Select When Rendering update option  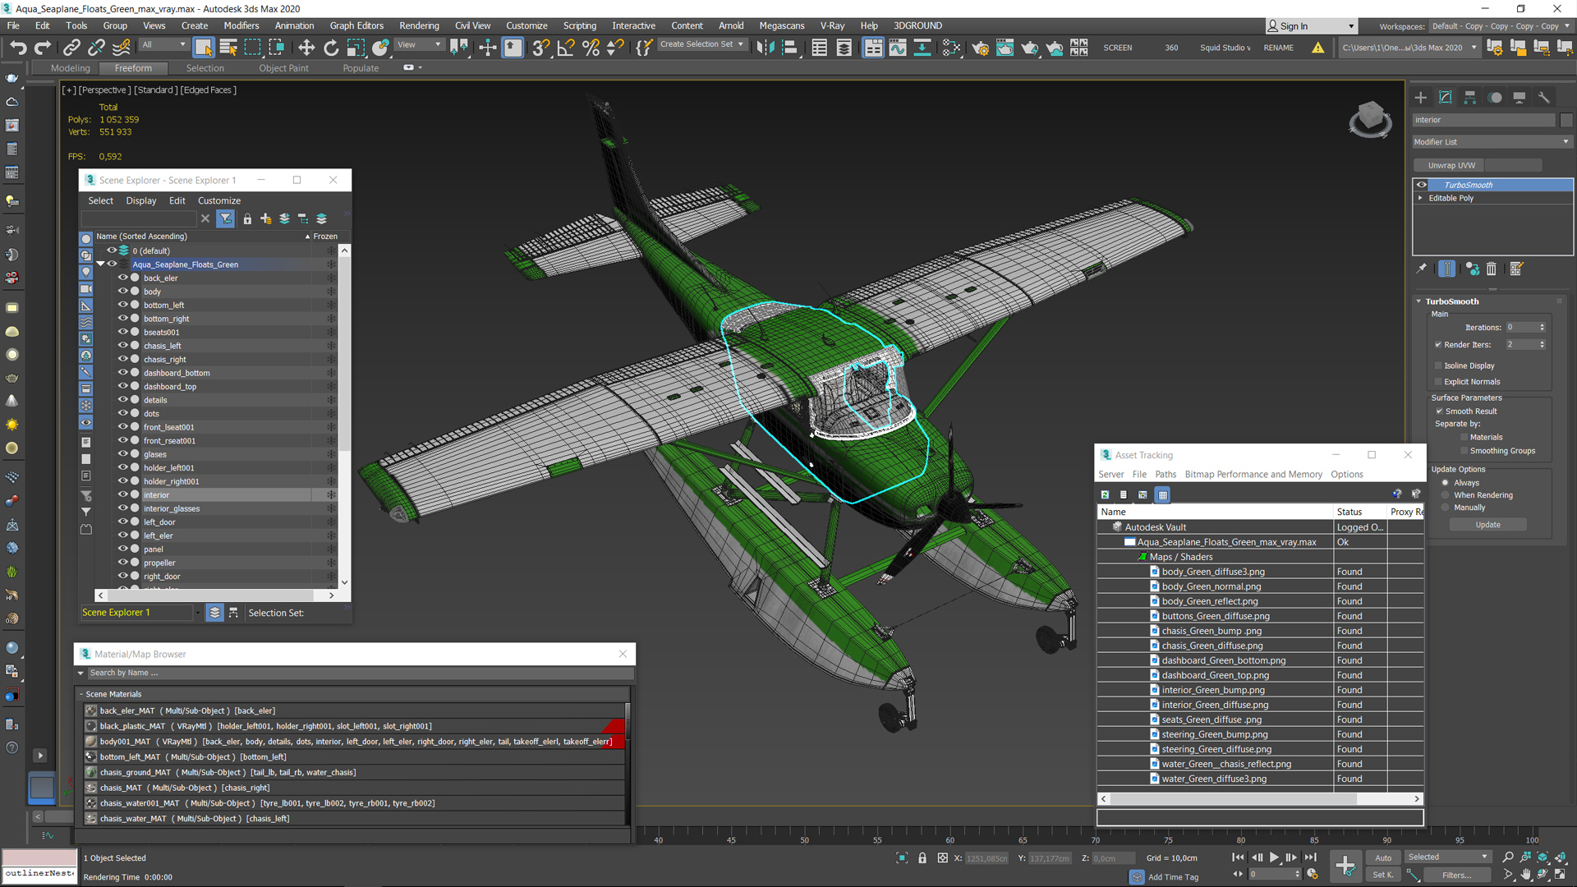coord(1446,495)
